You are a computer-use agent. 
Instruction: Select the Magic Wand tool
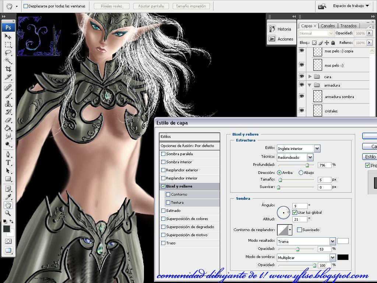click(x=8, y=61)
